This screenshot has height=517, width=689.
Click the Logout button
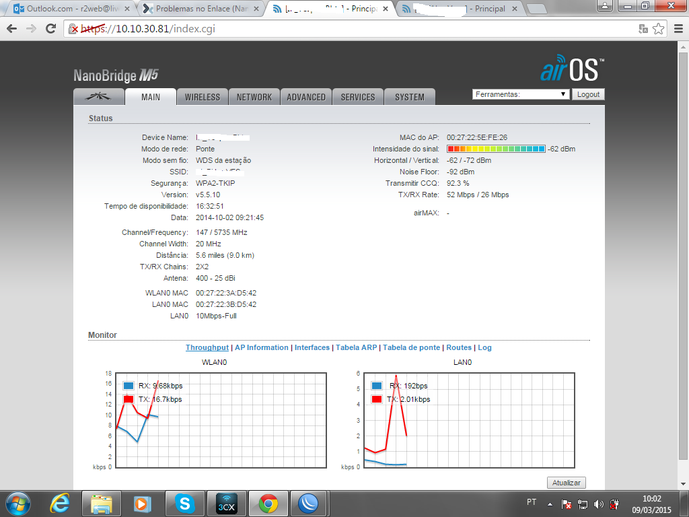(x=588, y=94)
